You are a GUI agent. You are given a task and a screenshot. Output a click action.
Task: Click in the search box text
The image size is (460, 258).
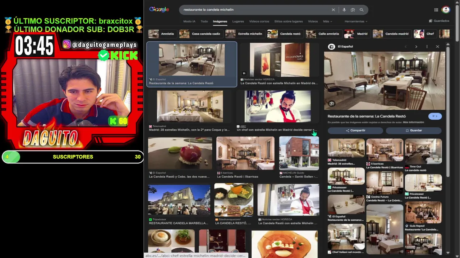pos(208,10)
